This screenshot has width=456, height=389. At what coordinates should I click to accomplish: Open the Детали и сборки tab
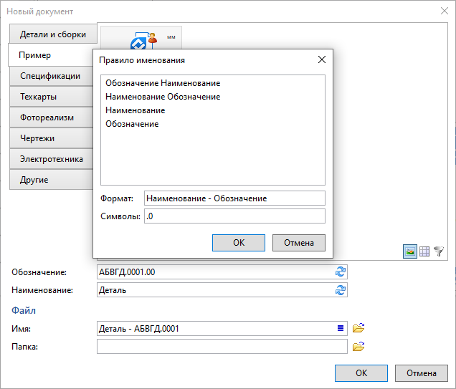(52, 34)
